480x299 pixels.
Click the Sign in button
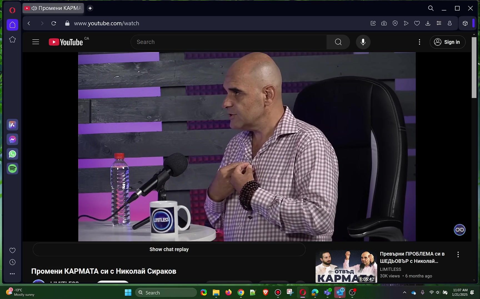tap(447, 42)
